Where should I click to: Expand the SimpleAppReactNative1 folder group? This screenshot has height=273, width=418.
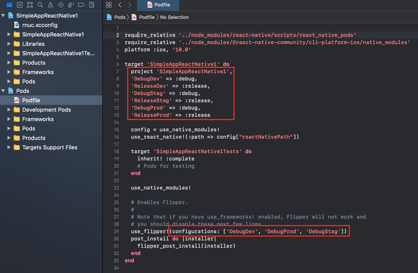(9, 34)
